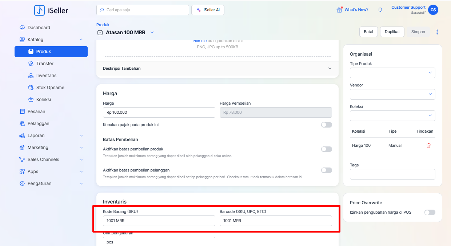Enable price change in POS toggle
The image size is (451, 246).
(x=430, y=212)
